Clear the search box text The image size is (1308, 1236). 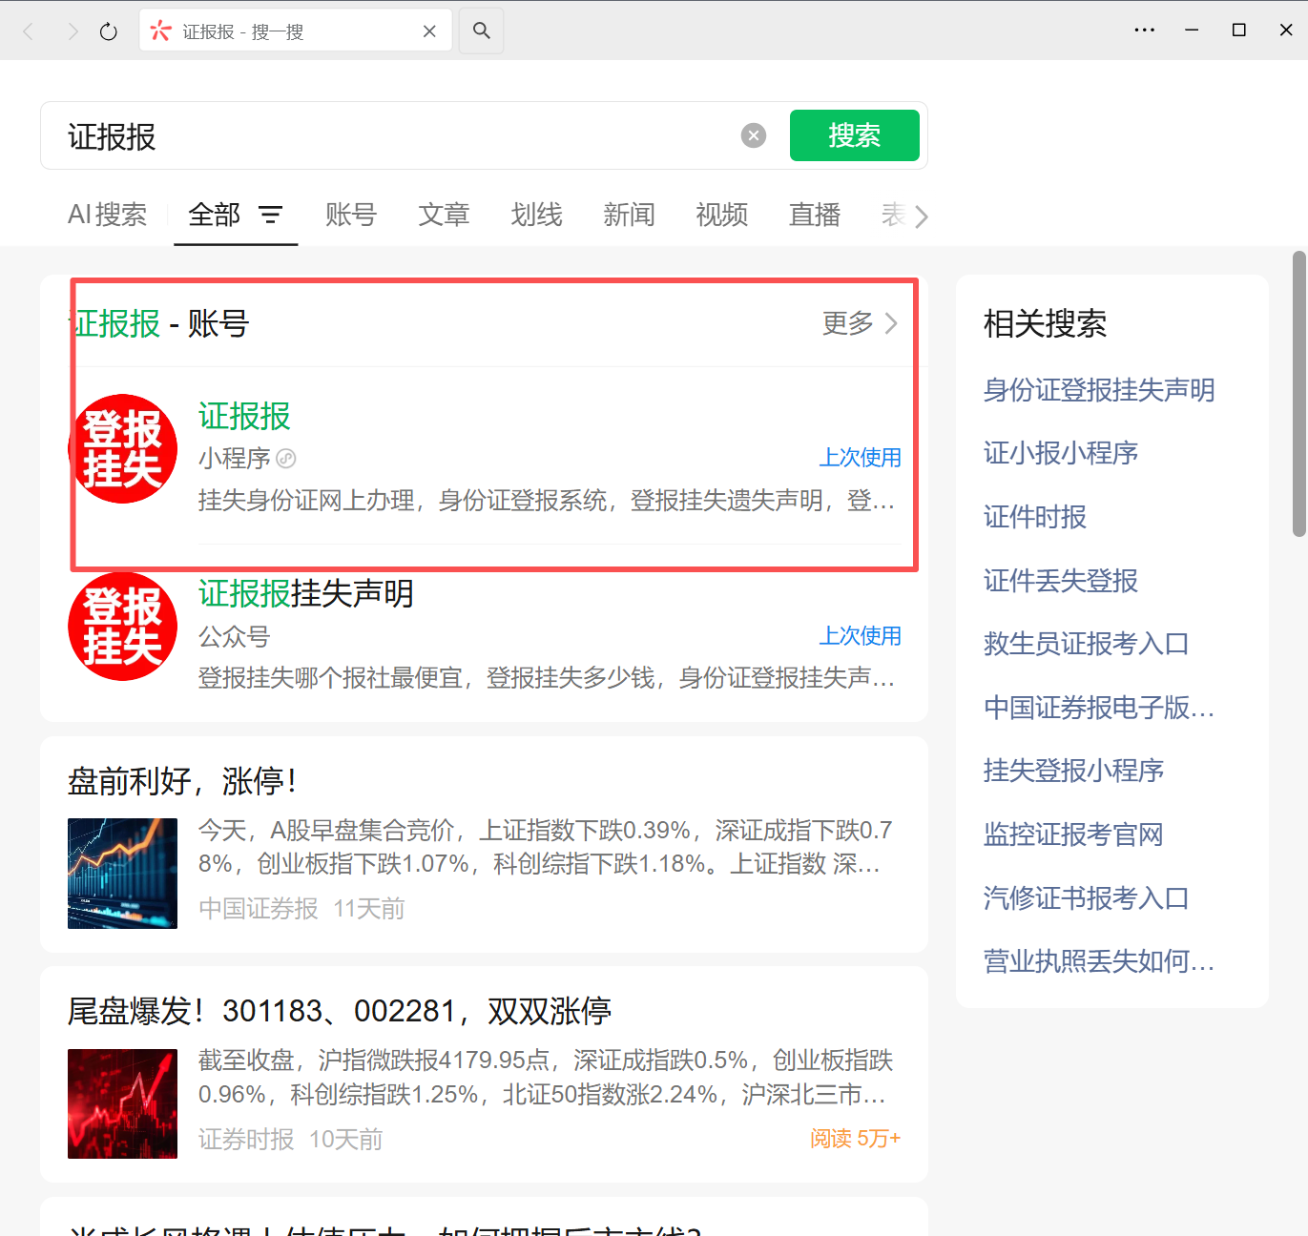(x=754, y=135)
